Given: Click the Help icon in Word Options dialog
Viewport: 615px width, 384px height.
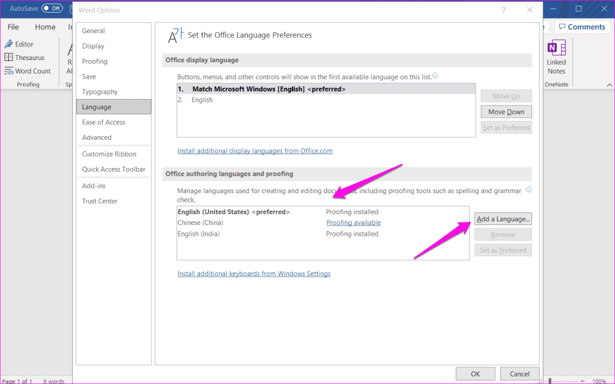Looking at the screenshot, I should click(503, 9).
